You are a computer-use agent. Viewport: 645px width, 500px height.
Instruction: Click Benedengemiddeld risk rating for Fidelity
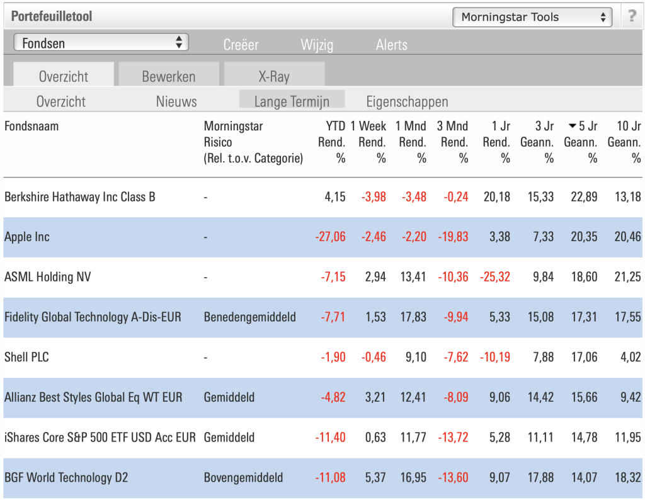(249, 317)
